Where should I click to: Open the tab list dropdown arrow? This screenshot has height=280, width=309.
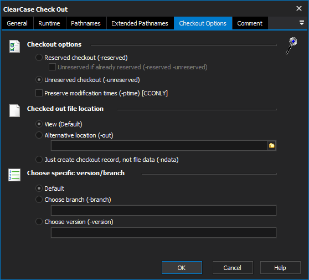coord(301,23)
